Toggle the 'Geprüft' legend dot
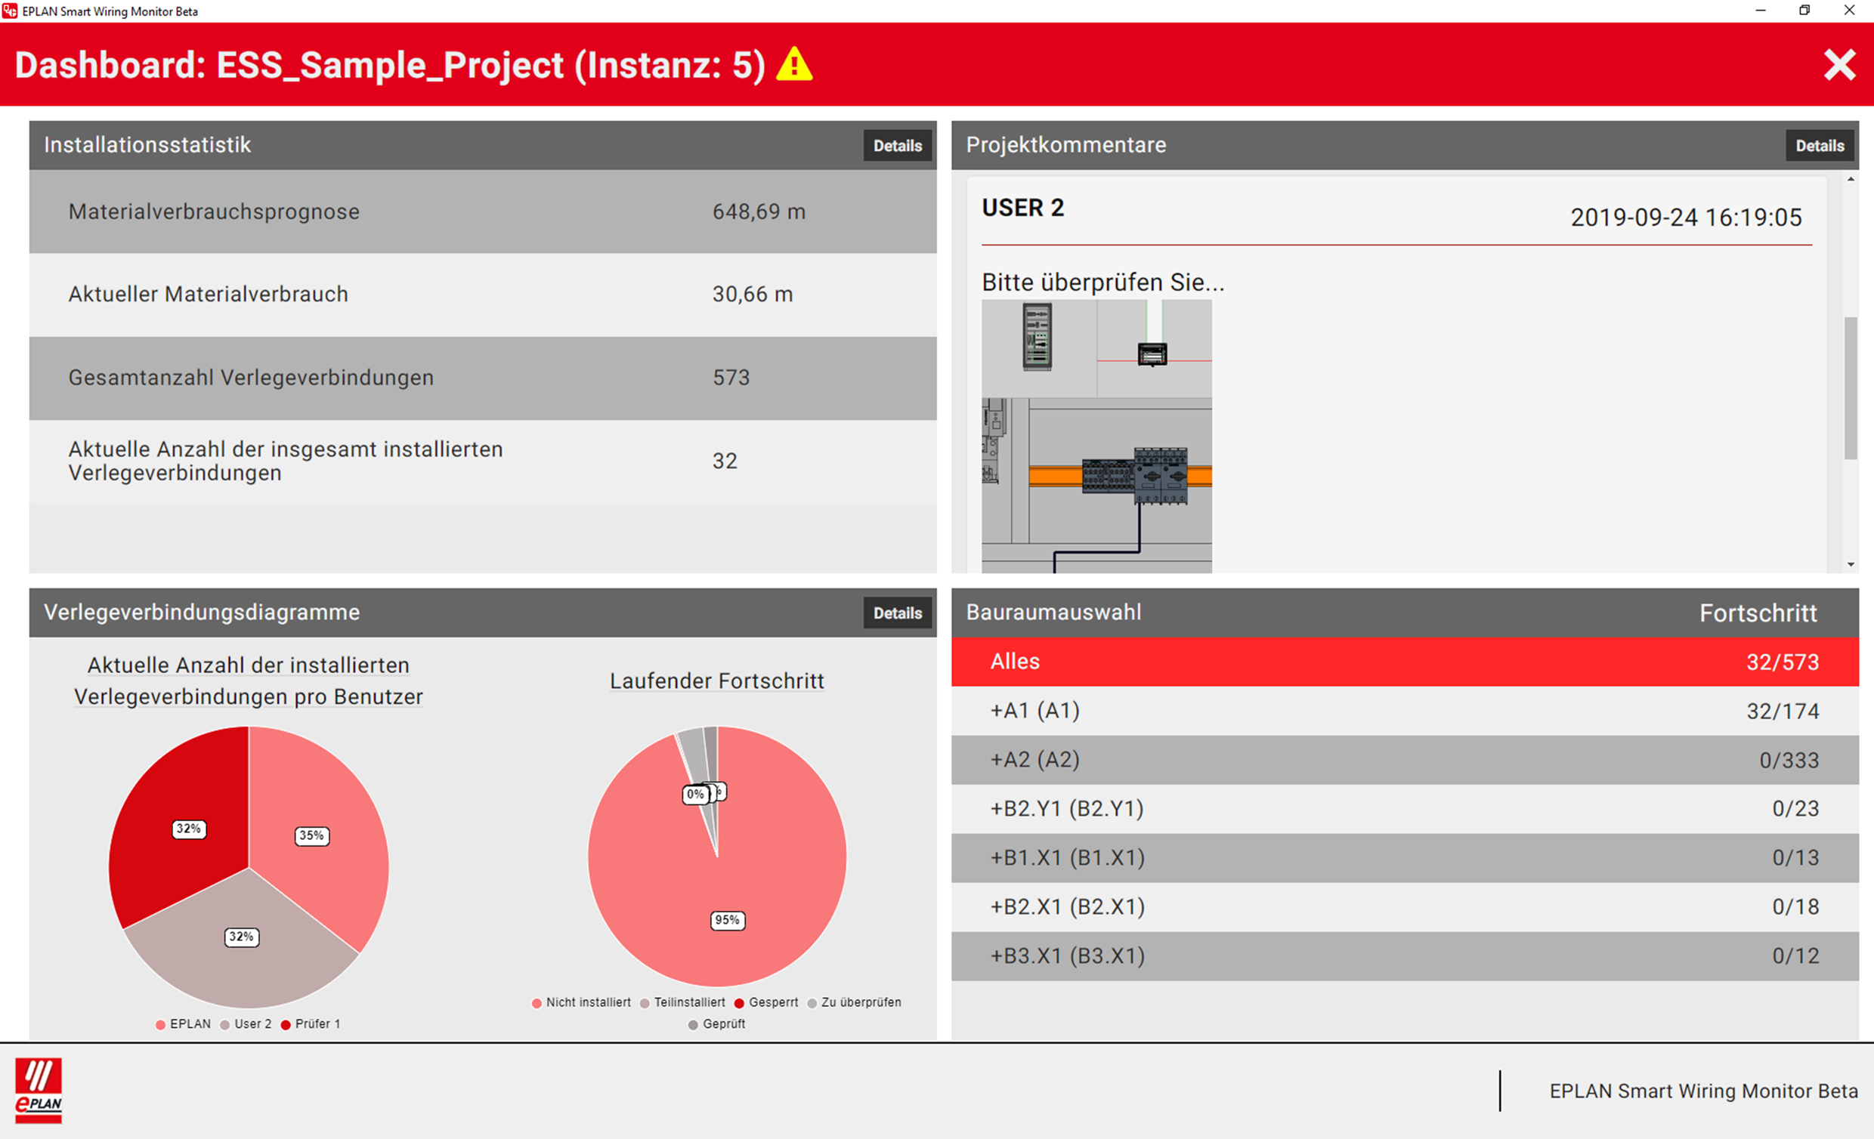 693,1024
